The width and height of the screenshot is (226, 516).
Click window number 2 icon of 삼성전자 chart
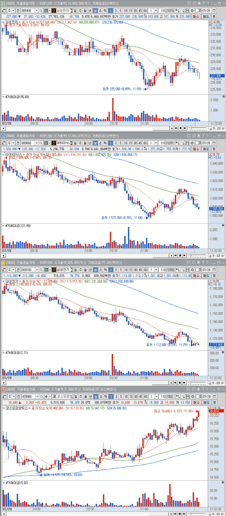point(3,3)
